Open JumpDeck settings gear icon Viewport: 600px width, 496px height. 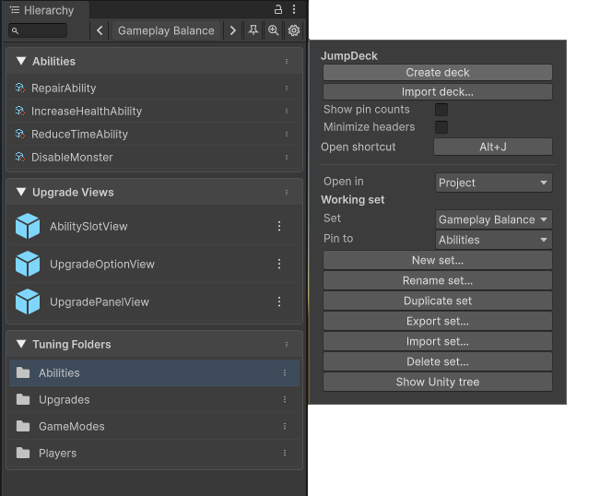[x=294, y=30]
